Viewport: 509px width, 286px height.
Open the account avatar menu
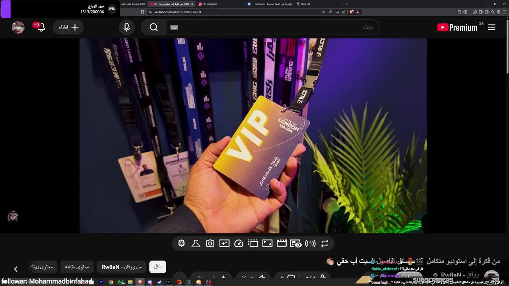(x=18, y=27)
